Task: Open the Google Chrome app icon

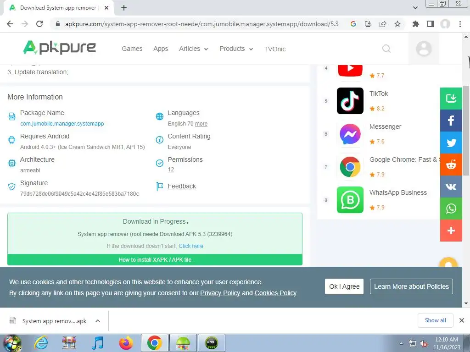Action: point(350,167)
